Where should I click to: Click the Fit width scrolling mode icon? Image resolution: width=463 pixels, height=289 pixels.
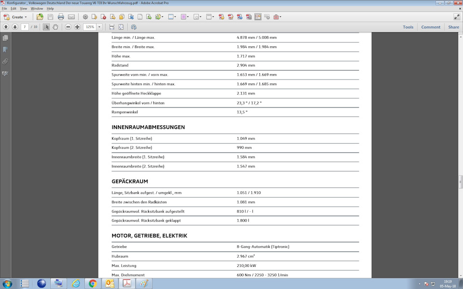point(111,27)
